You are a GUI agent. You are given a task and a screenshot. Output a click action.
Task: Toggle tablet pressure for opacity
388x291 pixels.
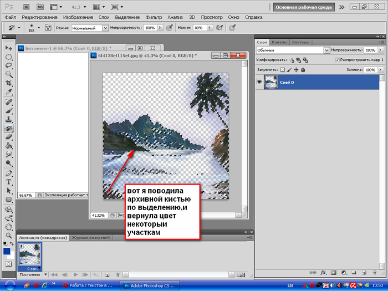tap(170, 28)
